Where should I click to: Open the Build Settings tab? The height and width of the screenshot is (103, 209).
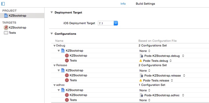(145, 4)
